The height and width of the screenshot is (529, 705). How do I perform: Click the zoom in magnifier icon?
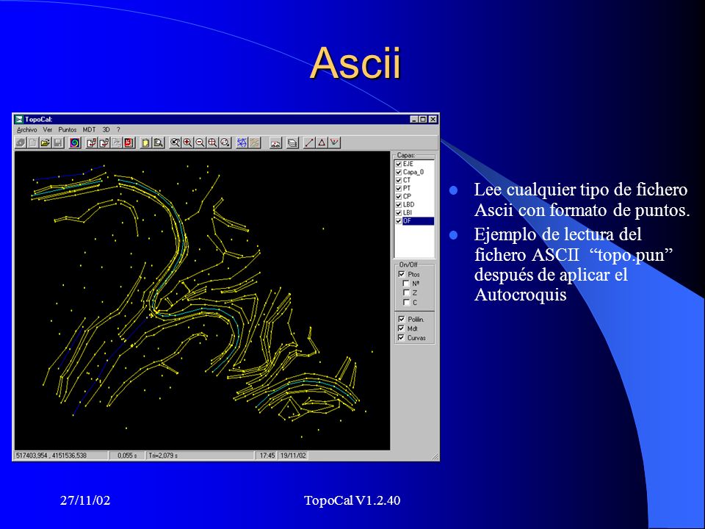188,143
